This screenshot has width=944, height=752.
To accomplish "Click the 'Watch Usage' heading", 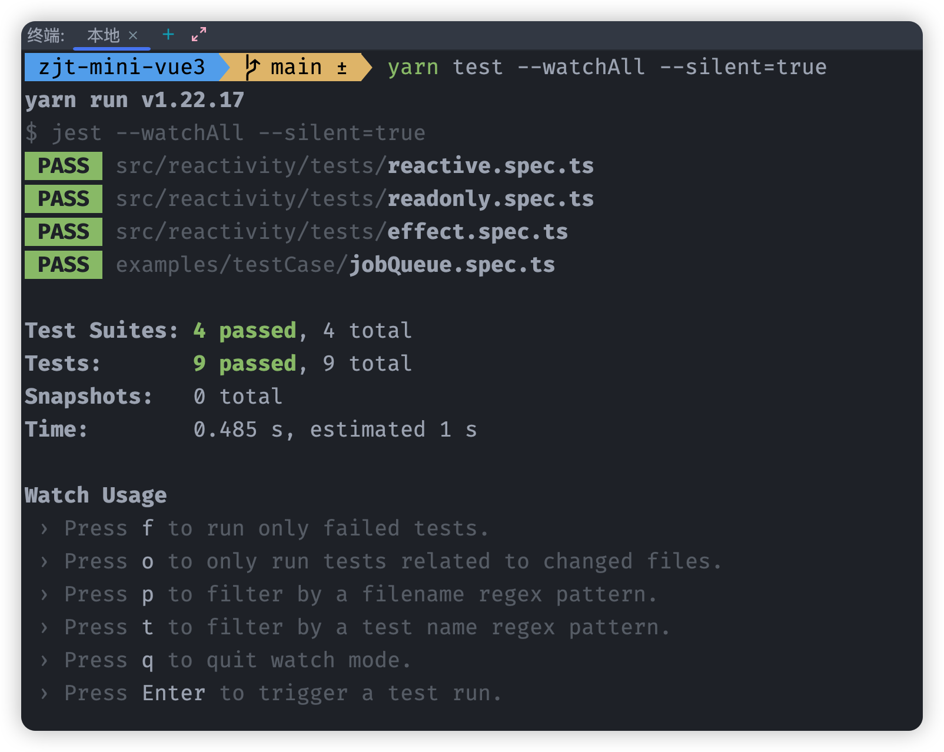I will point(96,495).
